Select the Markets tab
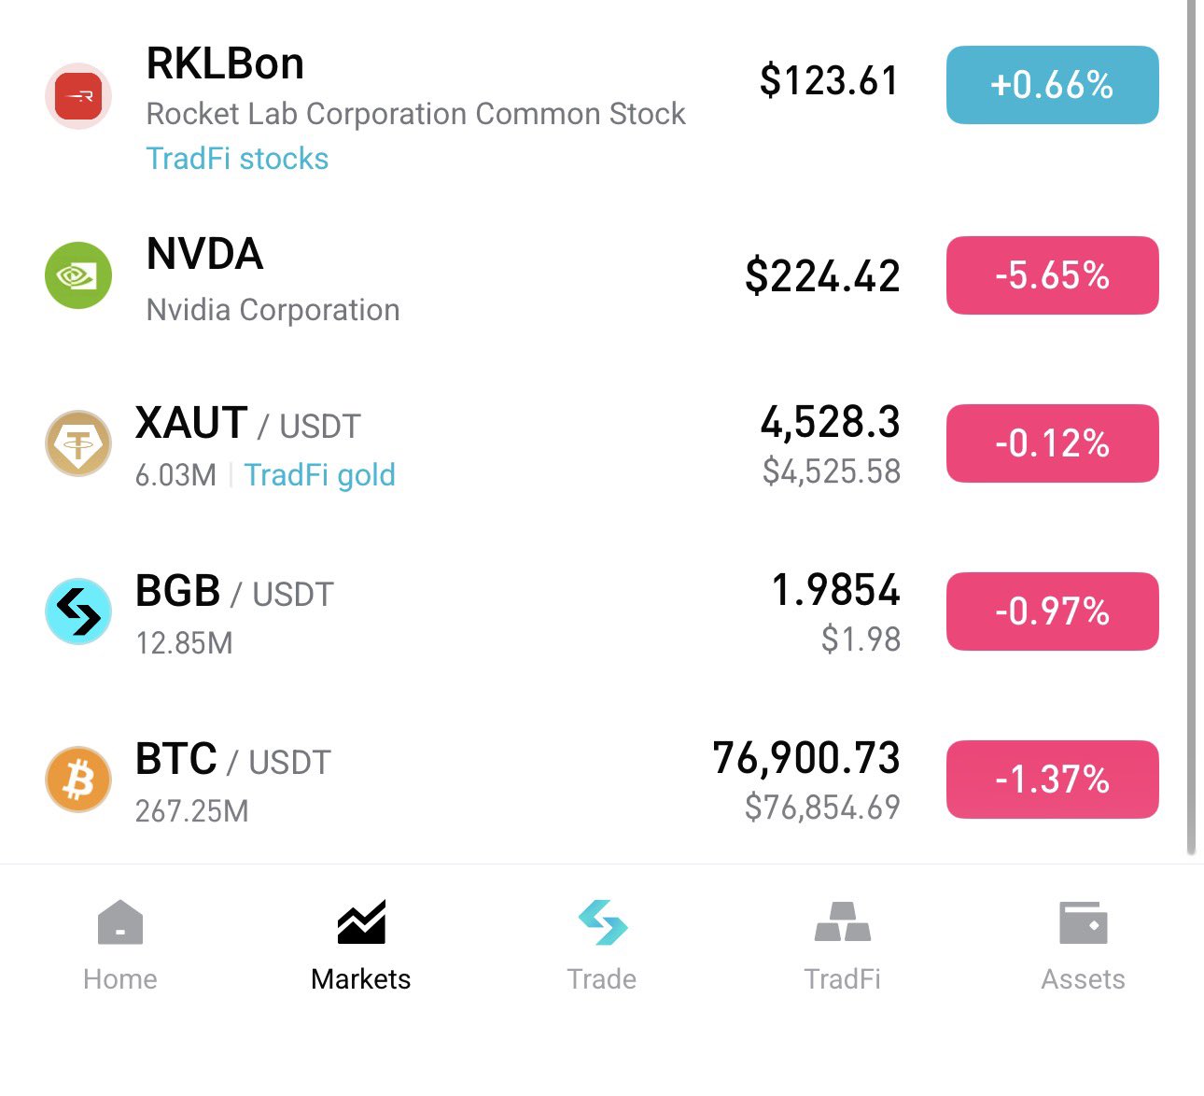This screenshot has width=1204, height=1096. point(361,943)
